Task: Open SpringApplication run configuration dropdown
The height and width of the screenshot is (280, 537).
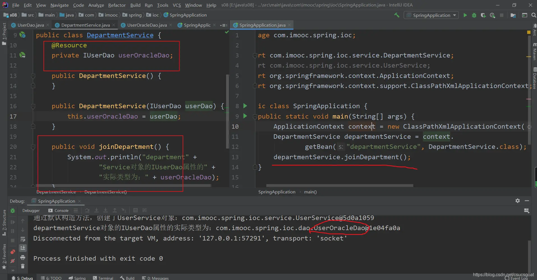Action: tap(431, 15)
